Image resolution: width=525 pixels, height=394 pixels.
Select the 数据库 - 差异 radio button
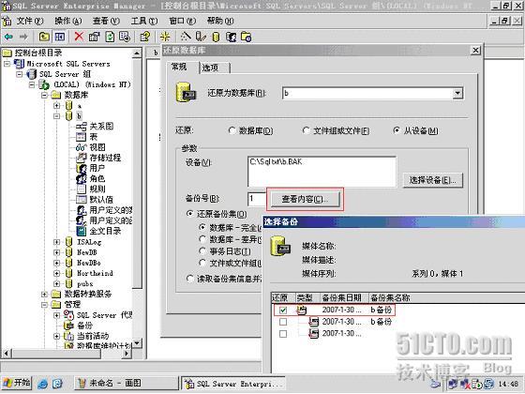pyautogui.click(x=202, y=239)
